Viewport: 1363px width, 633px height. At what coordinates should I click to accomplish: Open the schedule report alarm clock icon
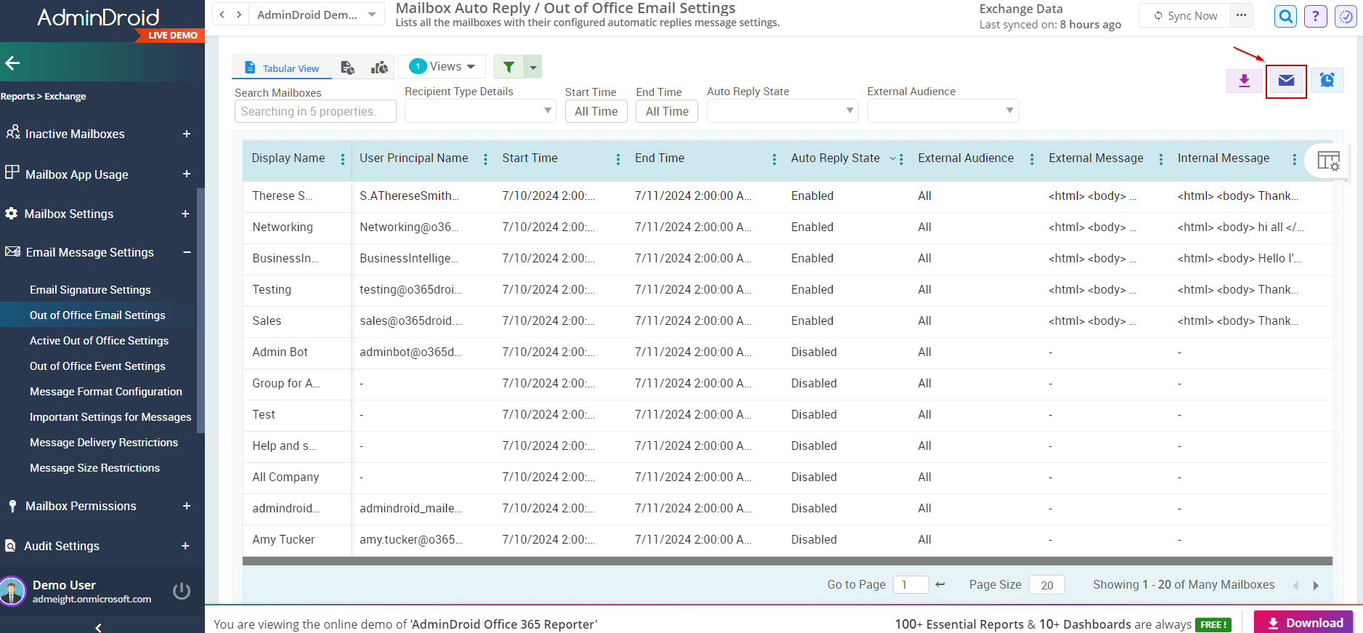[1327, 81]
